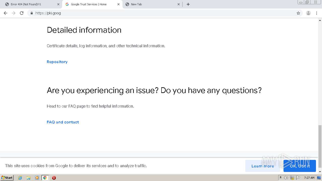Minimize the Chrome window
The image size is (322, 181).
point(301,2)
